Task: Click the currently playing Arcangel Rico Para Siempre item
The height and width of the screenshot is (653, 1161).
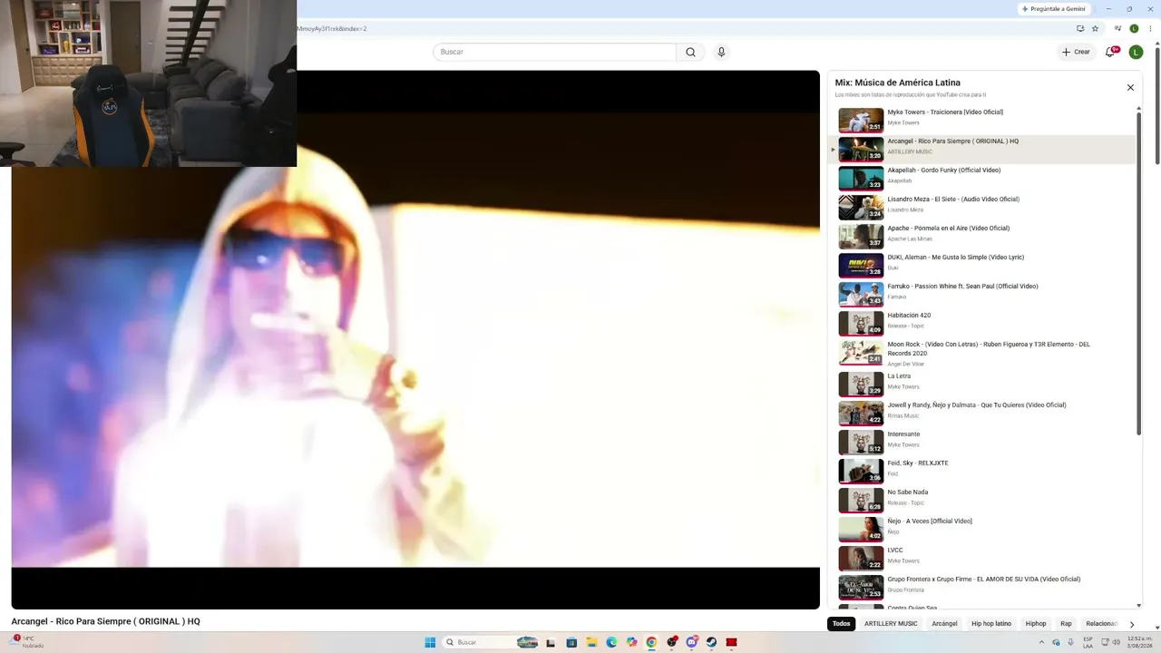Action: [x=982, y=149]
